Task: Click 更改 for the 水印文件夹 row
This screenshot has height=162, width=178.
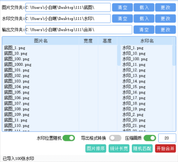Action: click(x=166, y=18)
